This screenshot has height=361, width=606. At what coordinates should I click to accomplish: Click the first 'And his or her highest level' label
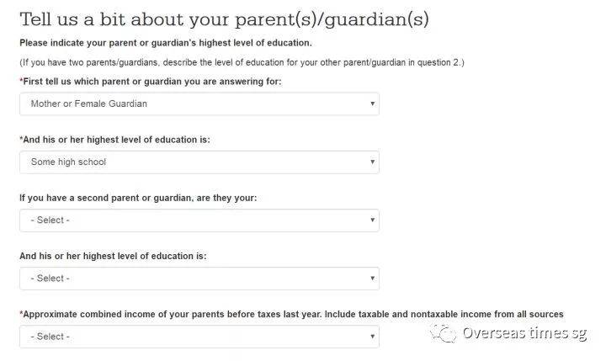[114, 139]
